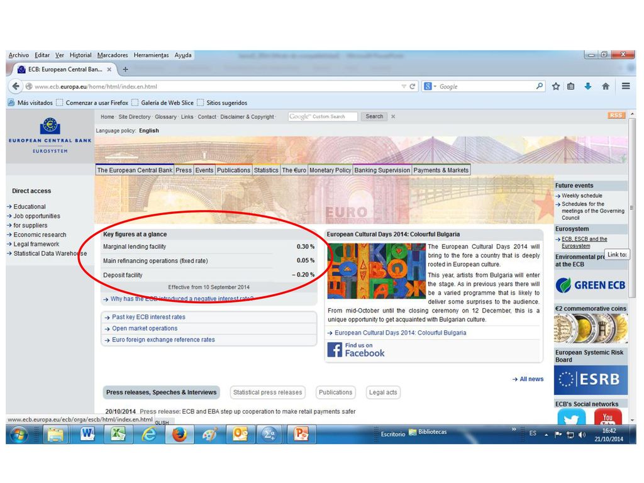This screenshot has height=483, width=644.
Task: Open the Herramientas menu
Action: (x=151, y=55)
